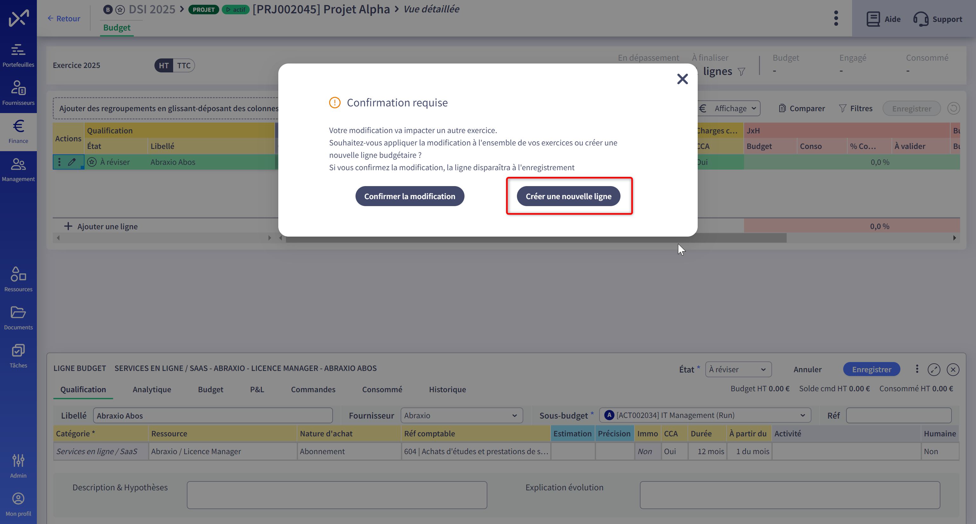Viewport: 976px width, 524px height.
Task: Open top header three-dot menu
Action: tap(836, 18)
